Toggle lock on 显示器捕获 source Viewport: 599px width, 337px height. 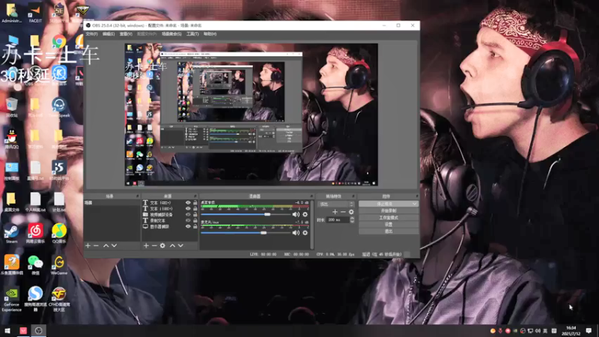[195, 227]
